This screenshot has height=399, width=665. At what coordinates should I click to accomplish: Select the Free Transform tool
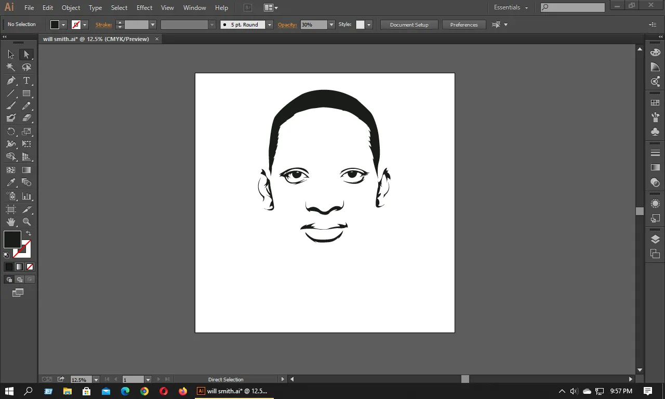pos(26,144)
